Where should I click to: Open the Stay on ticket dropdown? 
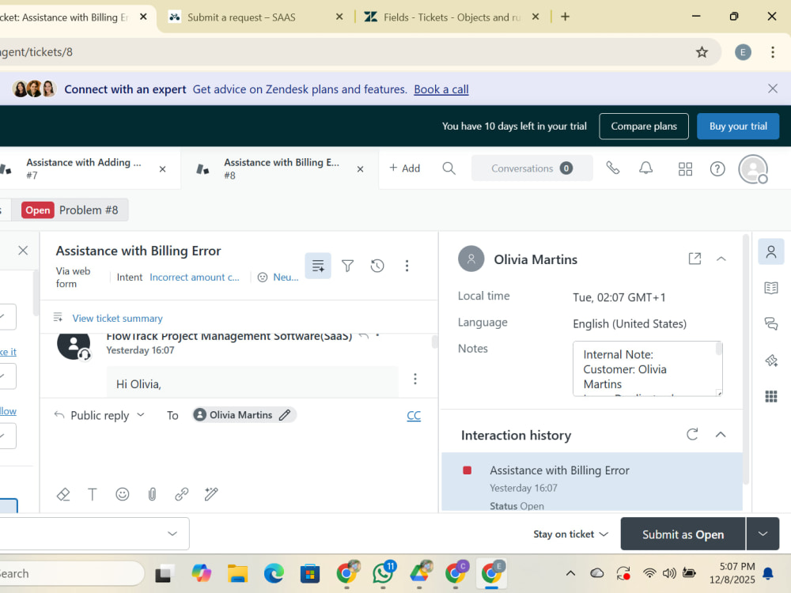pos(570,534)
